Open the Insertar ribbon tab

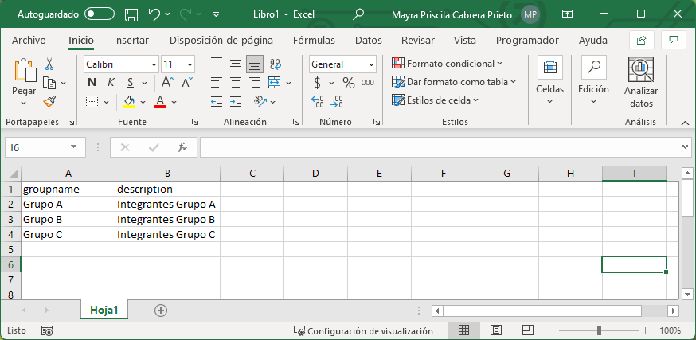(131, 40)
